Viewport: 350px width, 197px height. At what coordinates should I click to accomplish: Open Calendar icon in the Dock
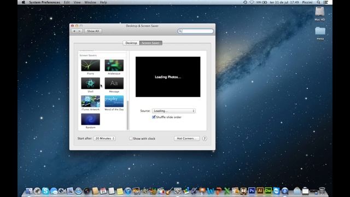pos(103,191)
